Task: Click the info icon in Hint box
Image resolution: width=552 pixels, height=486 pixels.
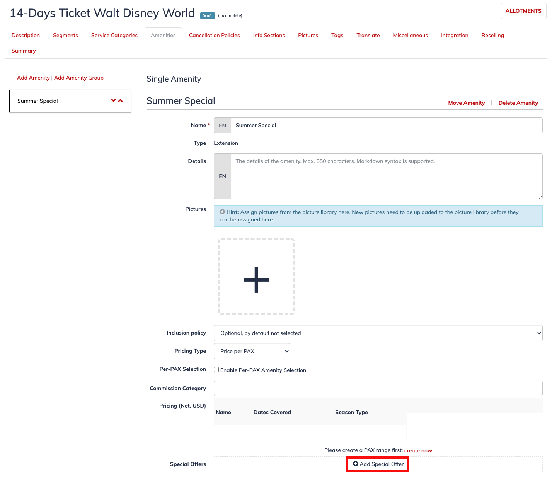Action: click(x=222, y=212)
